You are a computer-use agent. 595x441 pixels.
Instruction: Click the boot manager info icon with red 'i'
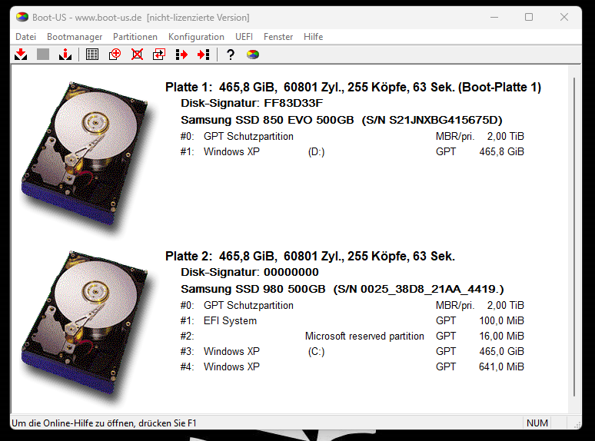65,55
